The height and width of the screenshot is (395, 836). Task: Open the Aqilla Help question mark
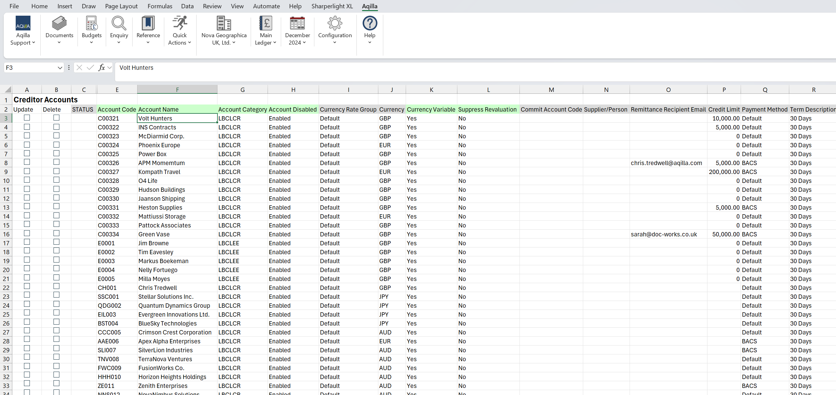(x=369, y=24)
